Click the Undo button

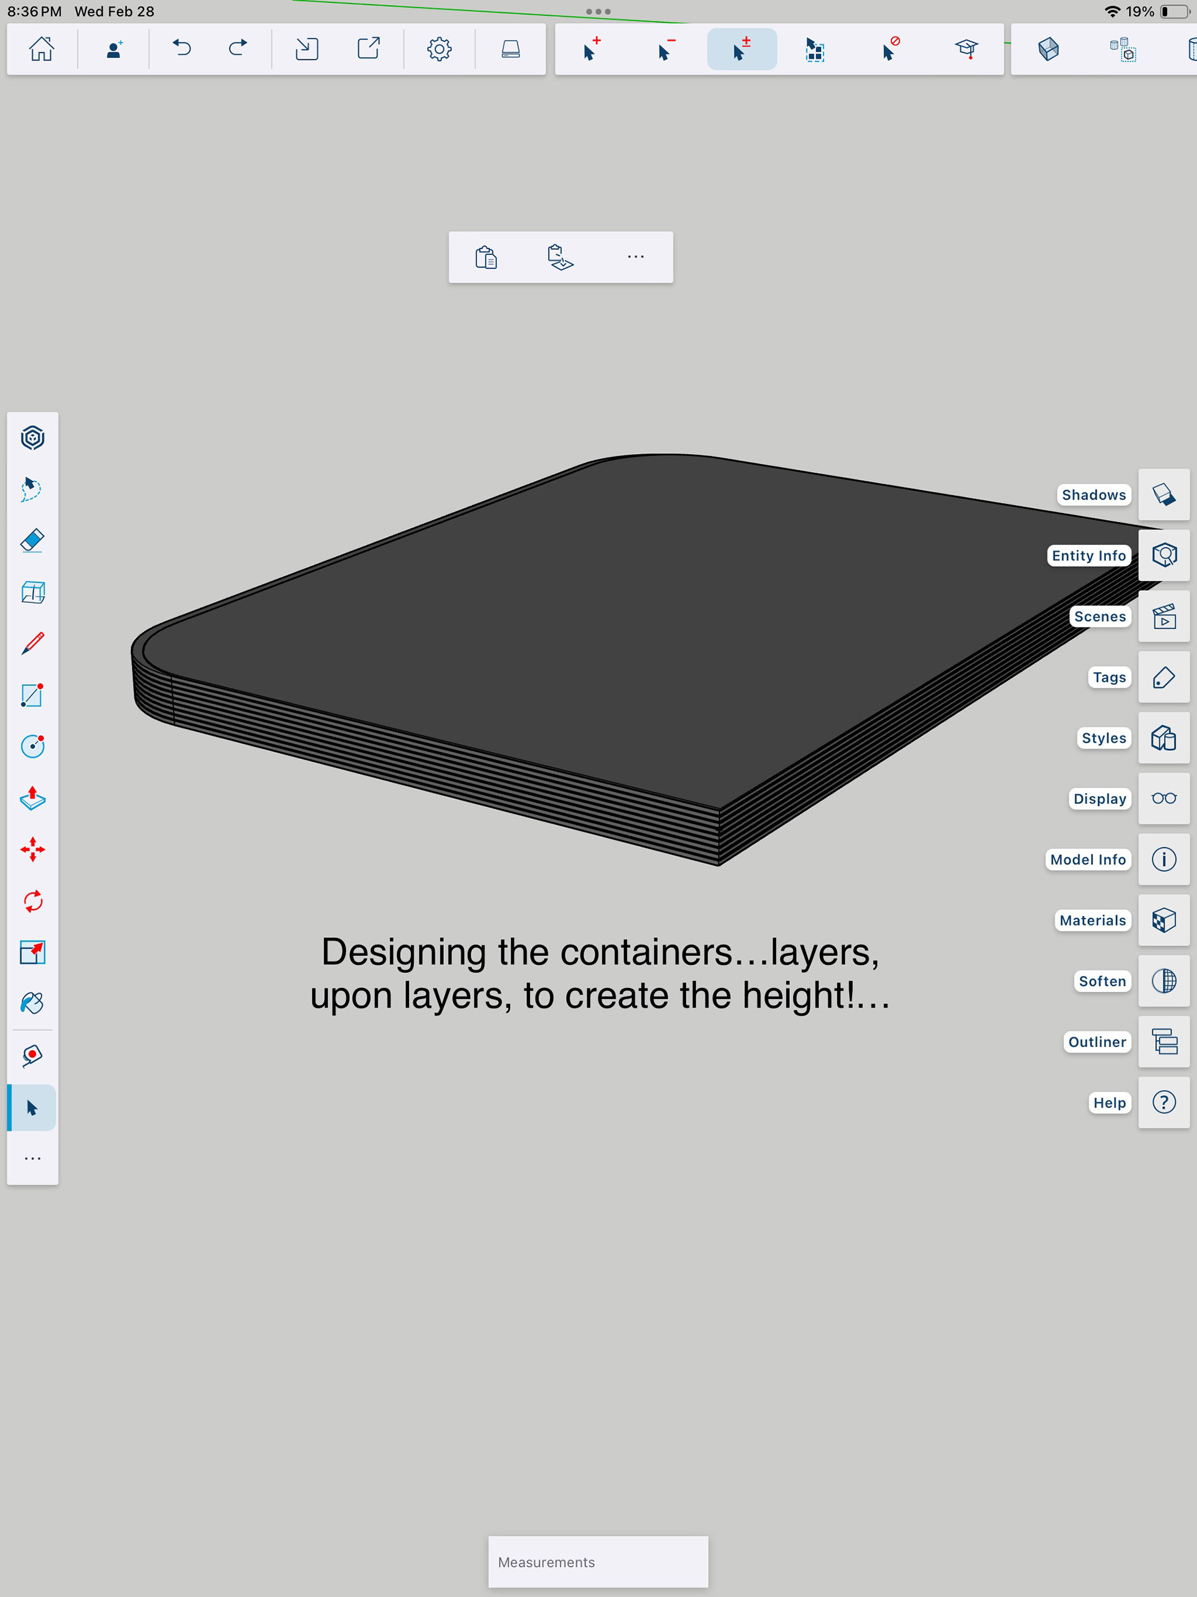coord(182,49)
